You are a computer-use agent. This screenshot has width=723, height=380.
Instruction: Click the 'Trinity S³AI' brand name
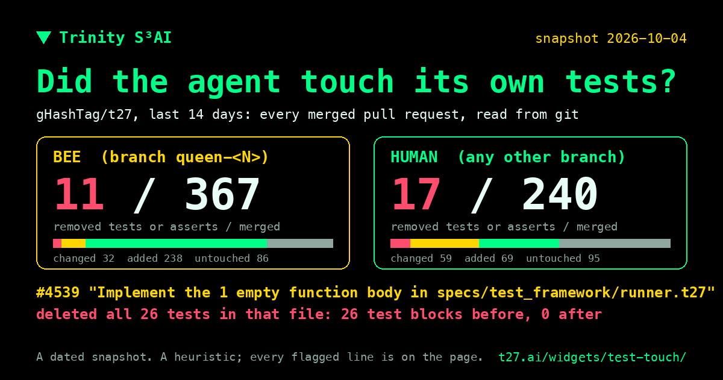click(x=115, y=37)
